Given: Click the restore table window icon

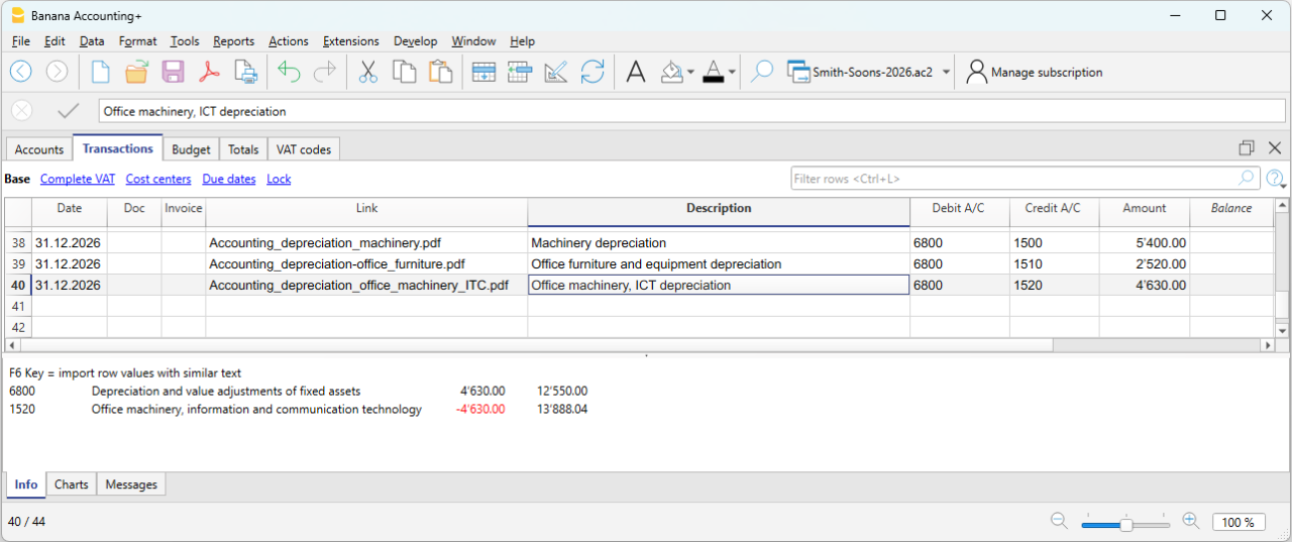Looking at the screenshot, I should (1246, 147).
